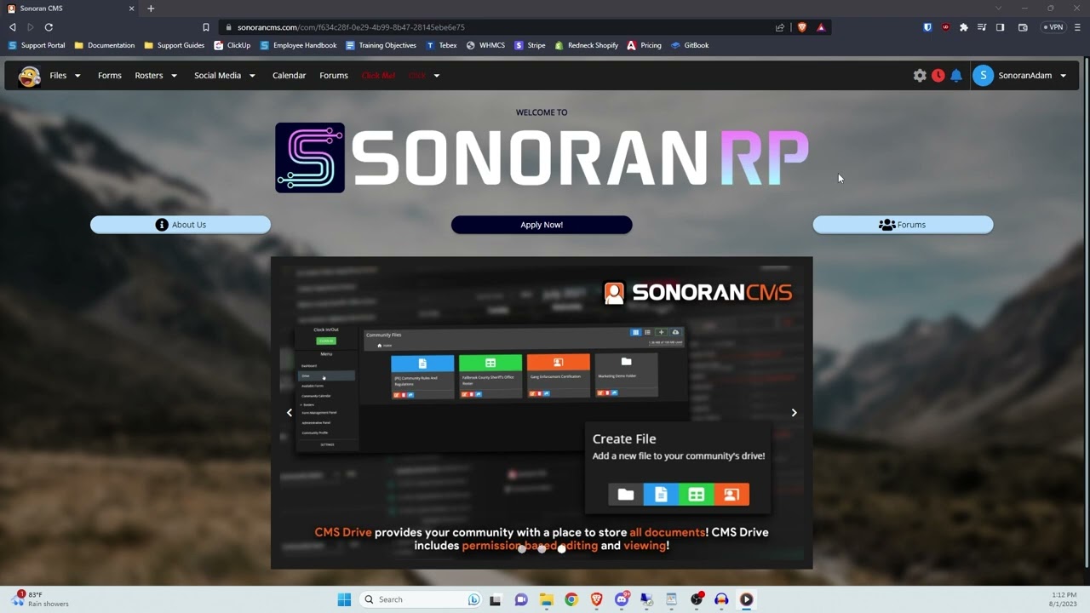Expand the red Click dropdown menu
Viewport: 1090px width, 613px height.
(x=424, y=76)
